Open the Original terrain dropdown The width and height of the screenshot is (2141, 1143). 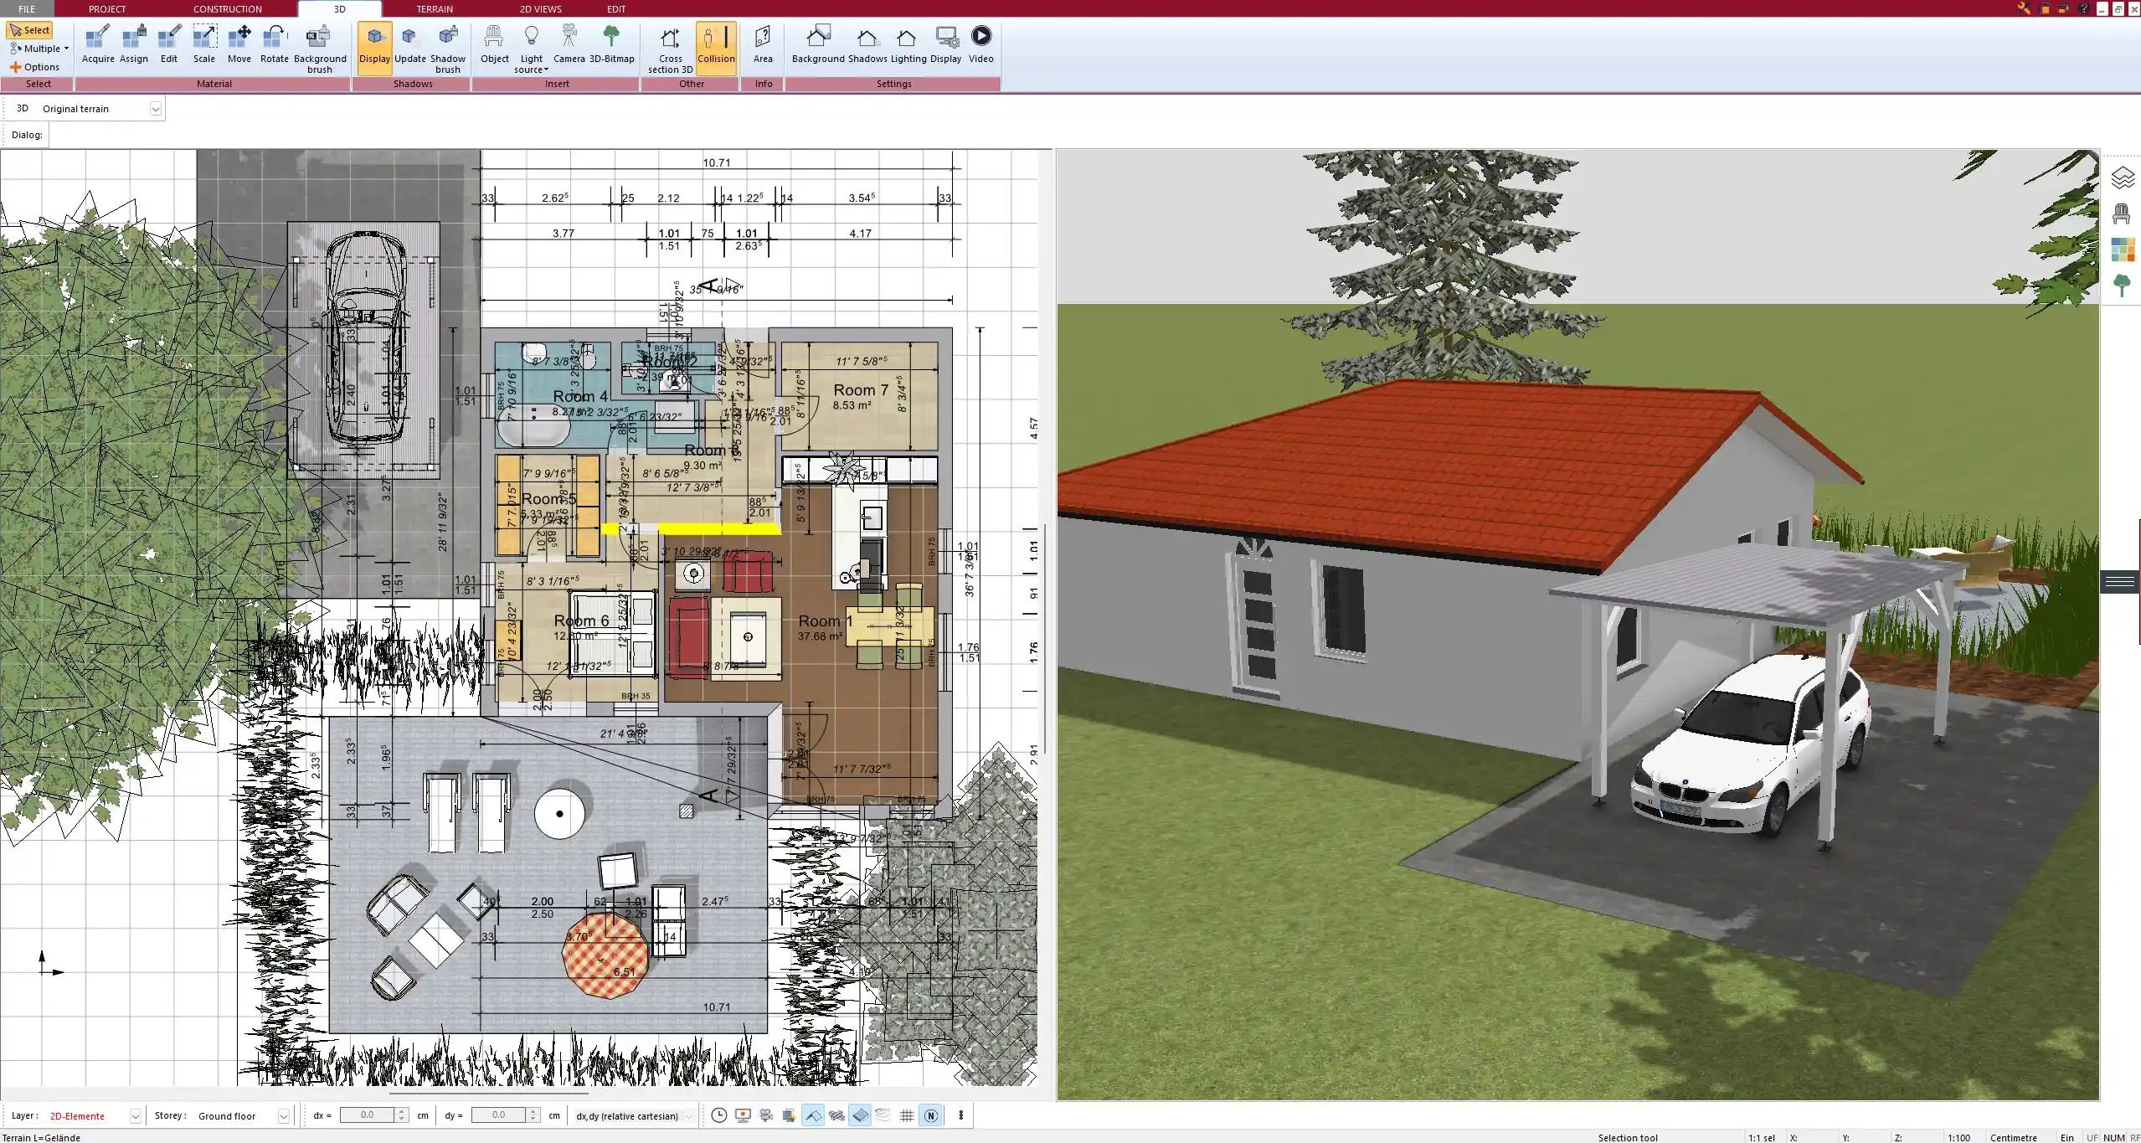tap(156, 108)
